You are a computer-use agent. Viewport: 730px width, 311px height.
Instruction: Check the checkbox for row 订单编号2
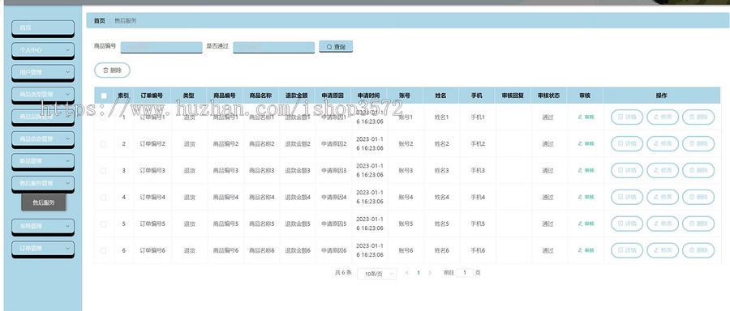(103, 144)
